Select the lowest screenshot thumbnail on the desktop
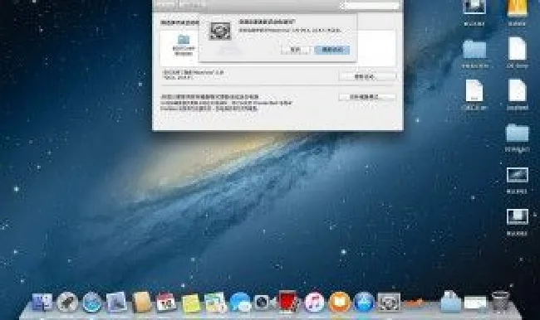540x320 pixels. 517,217
